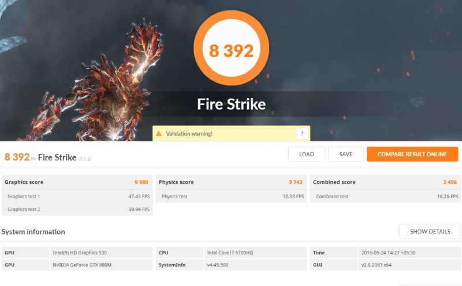
Task: Show system information details
Action: click(x=430, y=232)
